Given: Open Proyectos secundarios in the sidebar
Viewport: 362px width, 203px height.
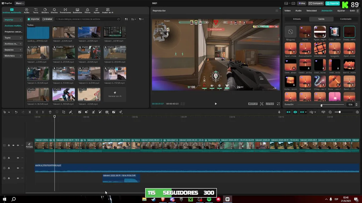Looking at the screenshot, I should 13,32.
